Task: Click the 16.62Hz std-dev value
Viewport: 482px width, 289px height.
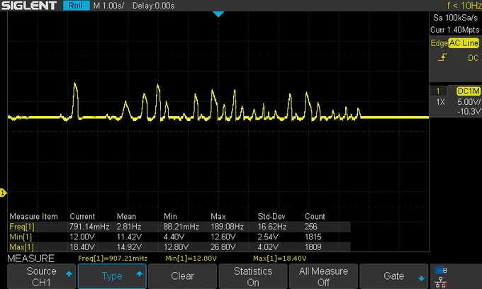Action: (x=272, y=227)
